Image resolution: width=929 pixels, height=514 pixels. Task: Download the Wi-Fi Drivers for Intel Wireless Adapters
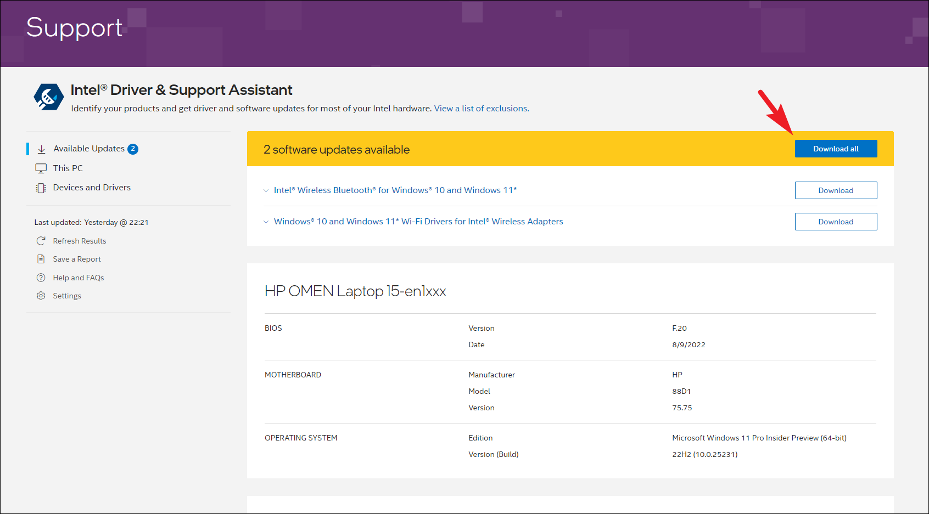click(x=836, y=222)
